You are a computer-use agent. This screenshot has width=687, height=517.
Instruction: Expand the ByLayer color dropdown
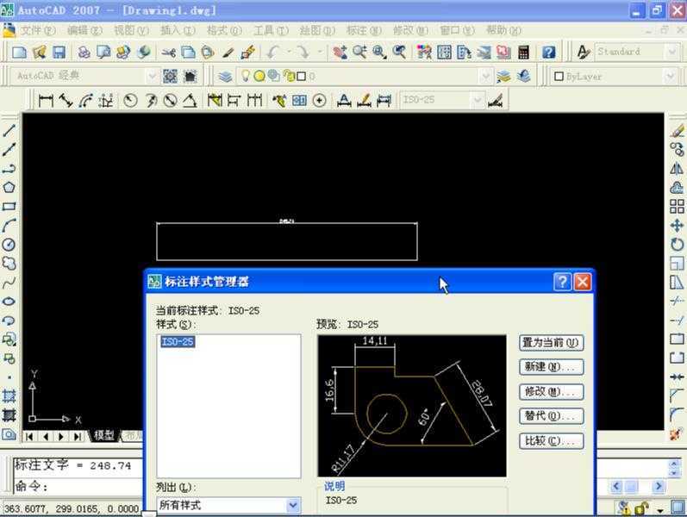(x=670, y=76)
